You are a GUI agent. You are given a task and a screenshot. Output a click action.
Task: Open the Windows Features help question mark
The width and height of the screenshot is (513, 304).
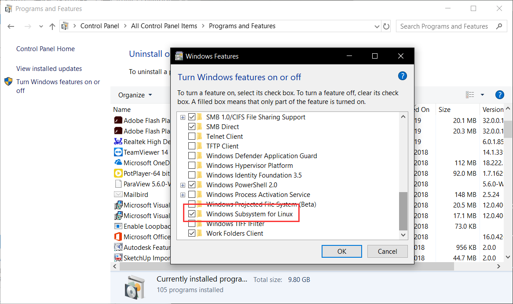pyautogui.click(x=403, y=75)
